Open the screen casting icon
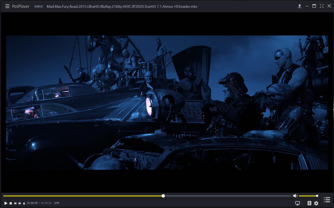The image size is (334, 208). pos(298,203)
